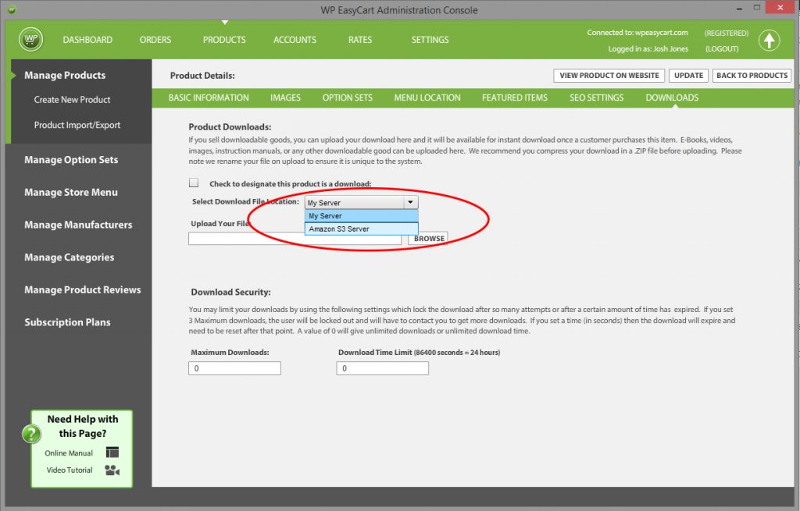
Task: Click Create New Product in sidebar
Action: coord(72,100)
